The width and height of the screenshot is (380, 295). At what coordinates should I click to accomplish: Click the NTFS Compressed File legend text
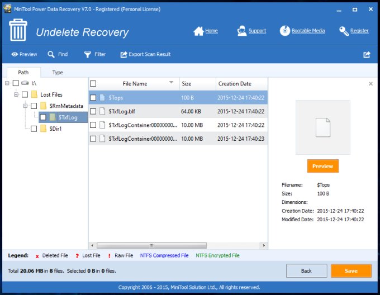coord(164,255)
